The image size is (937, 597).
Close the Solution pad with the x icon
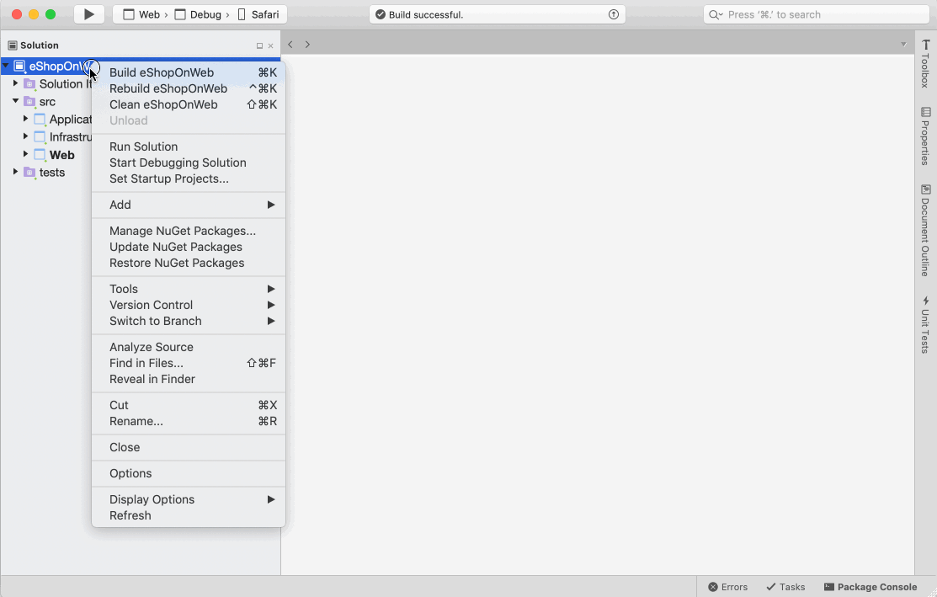click(271, 46)
